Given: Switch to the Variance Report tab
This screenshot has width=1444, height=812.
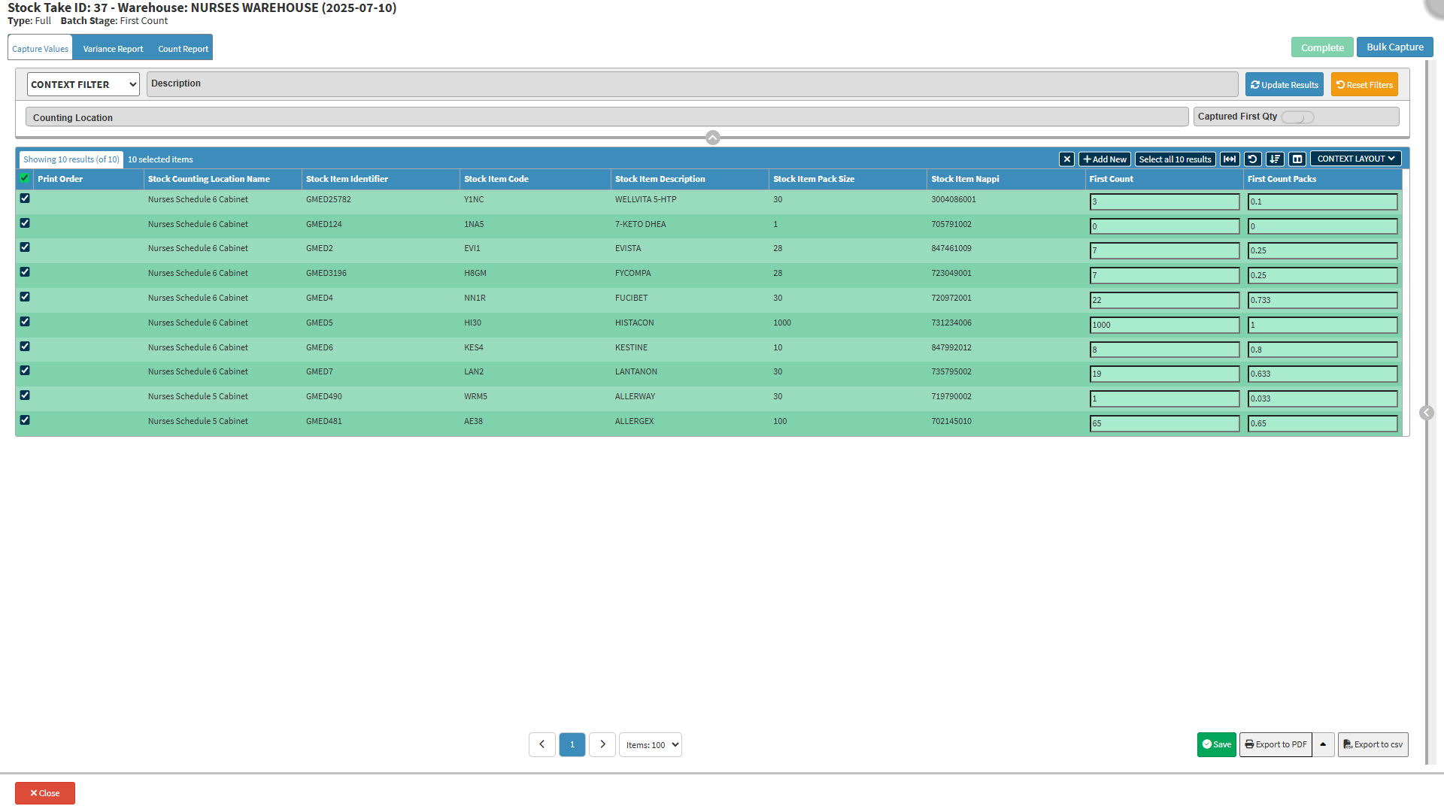Looking at the screenshot, I should tap(113, 49).
